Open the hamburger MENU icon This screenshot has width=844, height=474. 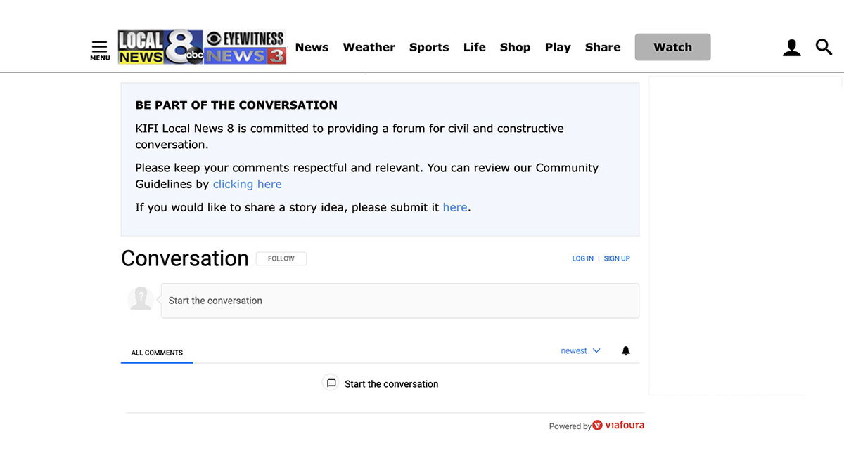pyautogui.click(x=100, y=50)
